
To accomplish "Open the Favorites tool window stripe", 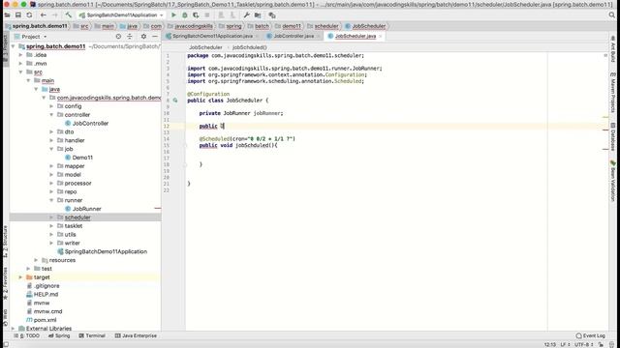I will click(5, 283).
